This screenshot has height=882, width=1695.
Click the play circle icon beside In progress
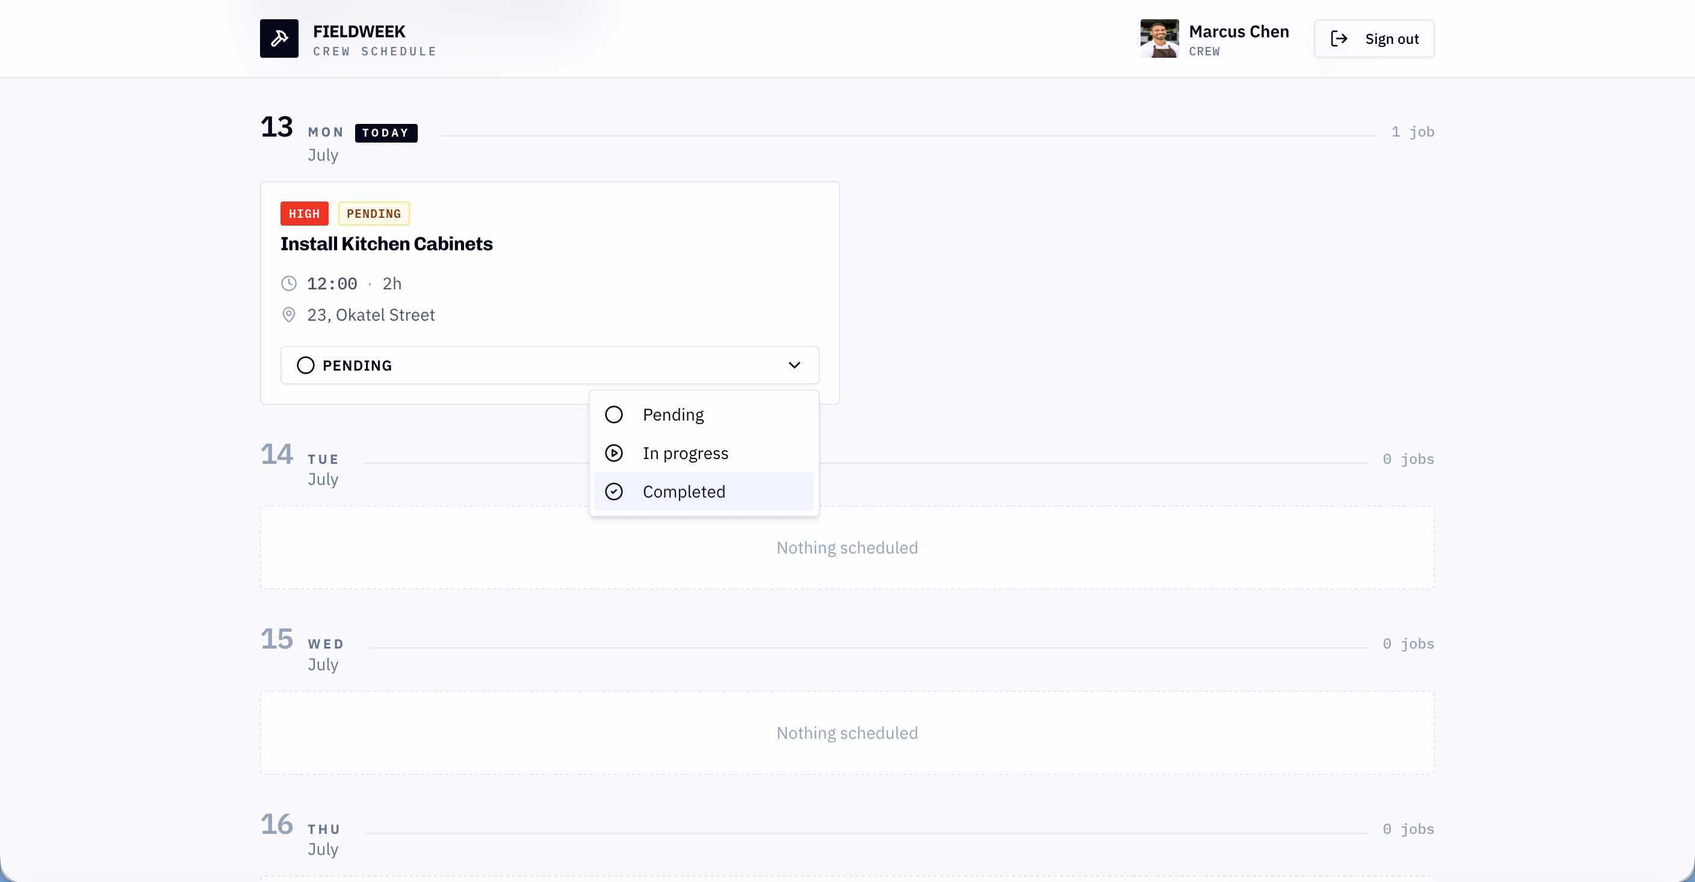tap(613, 453)
